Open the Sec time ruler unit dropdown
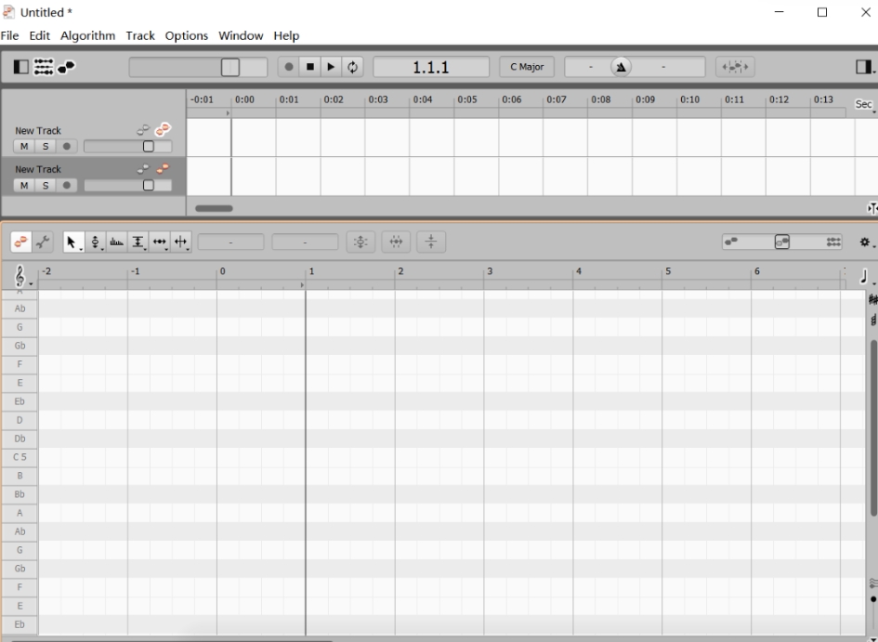The image size is (878, 642). coord(863,104)
